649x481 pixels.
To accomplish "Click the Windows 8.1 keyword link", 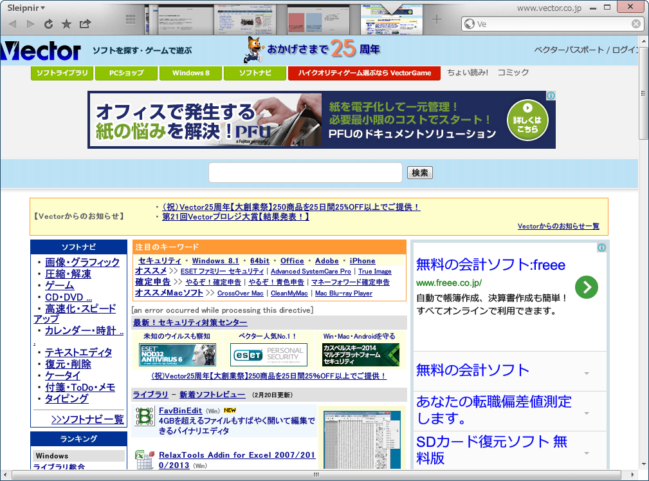I will click(x=215, y=261).
